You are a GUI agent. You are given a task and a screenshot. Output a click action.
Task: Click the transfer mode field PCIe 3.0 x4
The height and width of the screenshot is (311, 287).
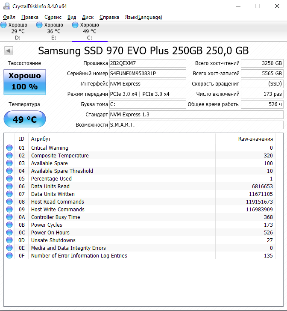(x=148, y=94)
